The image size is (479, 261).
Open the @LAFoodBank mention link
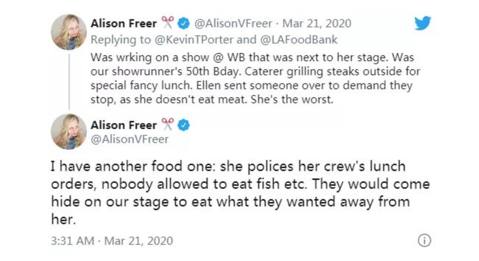click(x=299, y=39)
